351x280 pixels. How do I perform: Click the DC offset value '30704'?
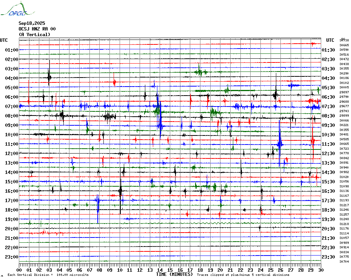point(344,262)
